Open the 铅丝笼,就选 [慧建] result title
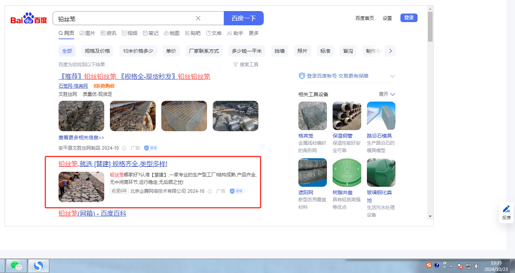The image size is (515, 273). pyautogui.click(x=113, y=164)
